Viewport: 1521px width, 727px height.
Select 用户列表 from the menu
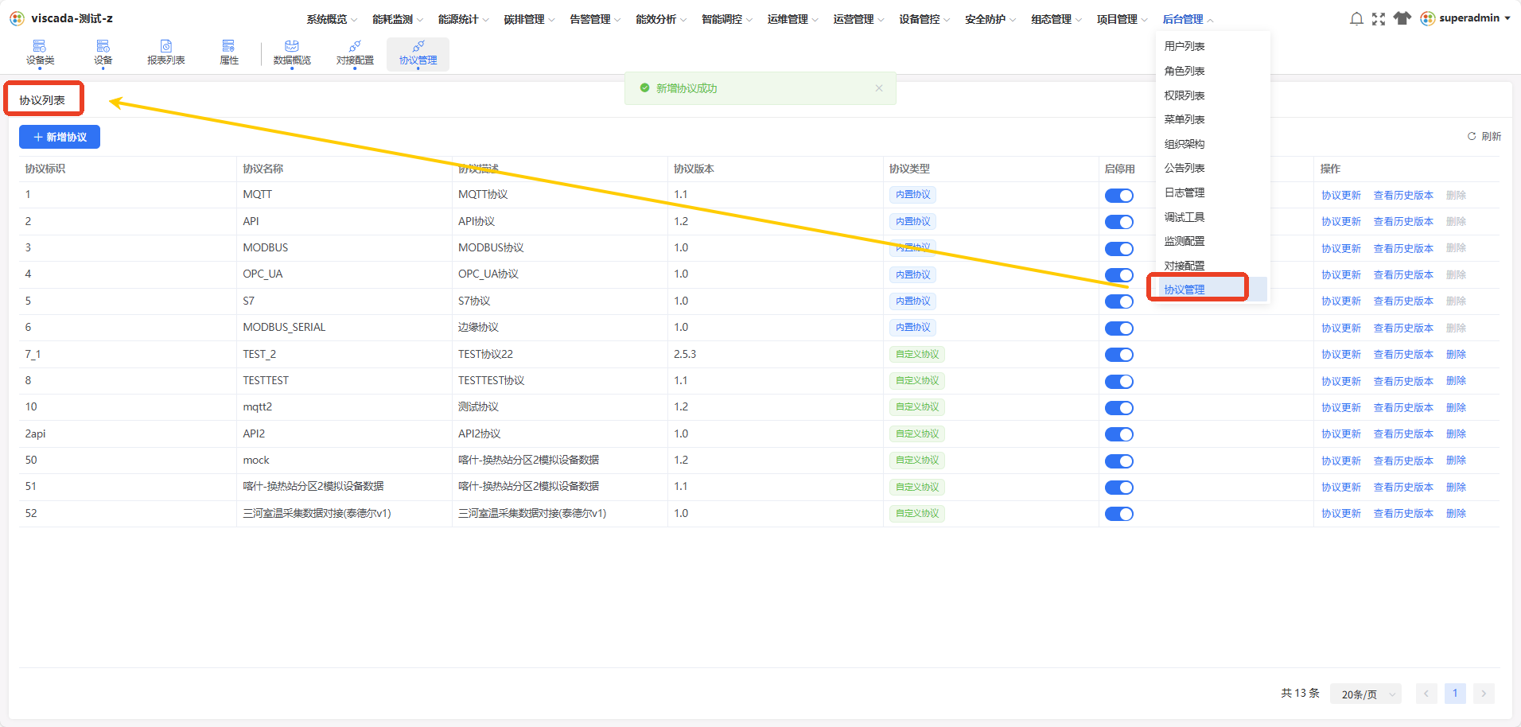(x=1185, y=46)
